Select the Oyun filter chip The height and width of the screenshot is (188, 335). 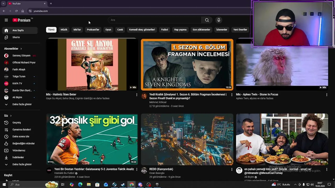pyautogui.click(x=108, y=30)
